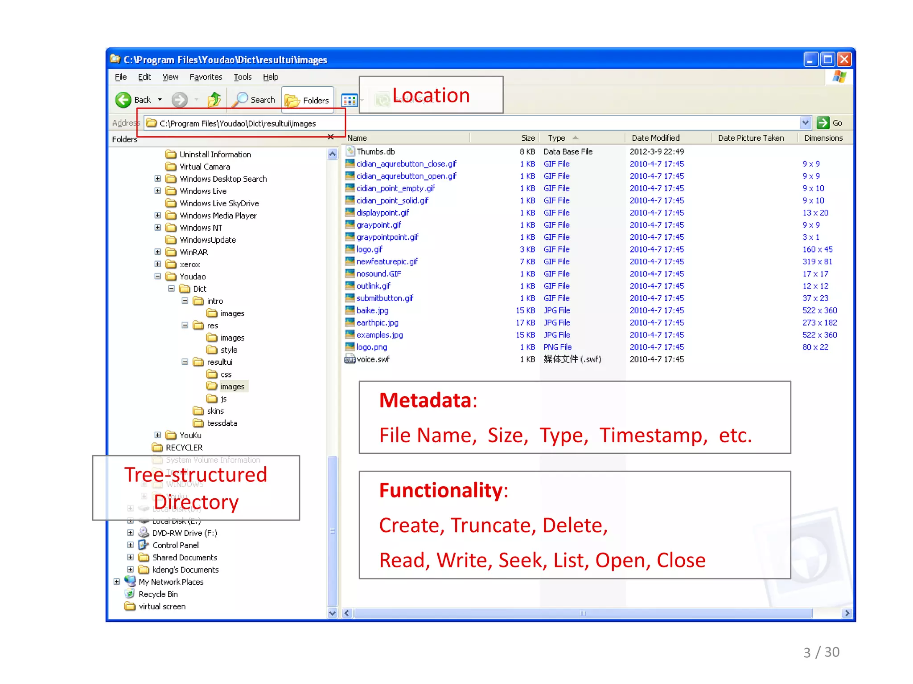Expand the WinRAR folder node
Viewport: 913px width, 684px height.
tap(158, 252)
